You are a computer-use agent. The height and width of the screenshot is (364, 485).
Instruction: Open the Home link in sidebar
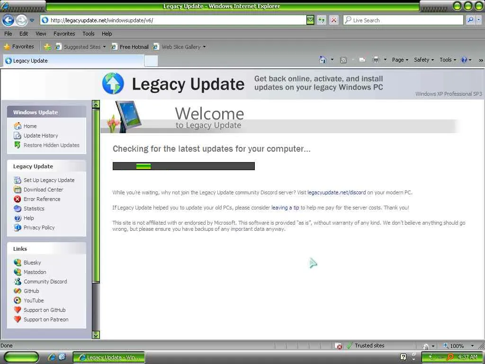pos(30,126)
